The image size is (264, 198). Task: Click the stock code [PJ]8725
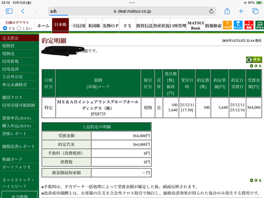pos(98,114)
